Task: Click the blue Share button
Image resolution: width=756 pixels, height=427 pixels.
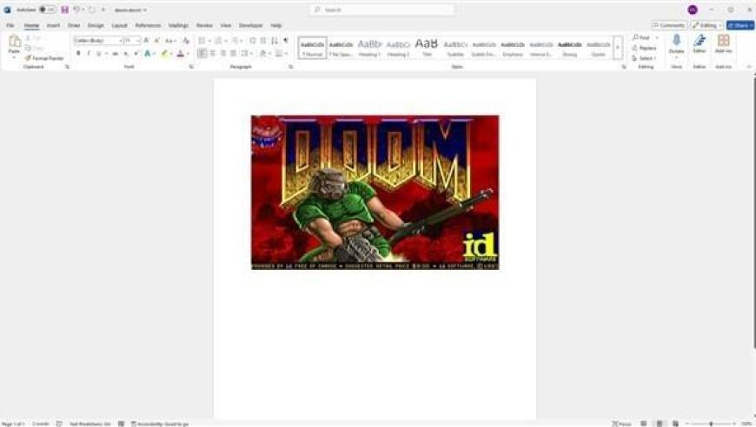Action: [740, 25]
